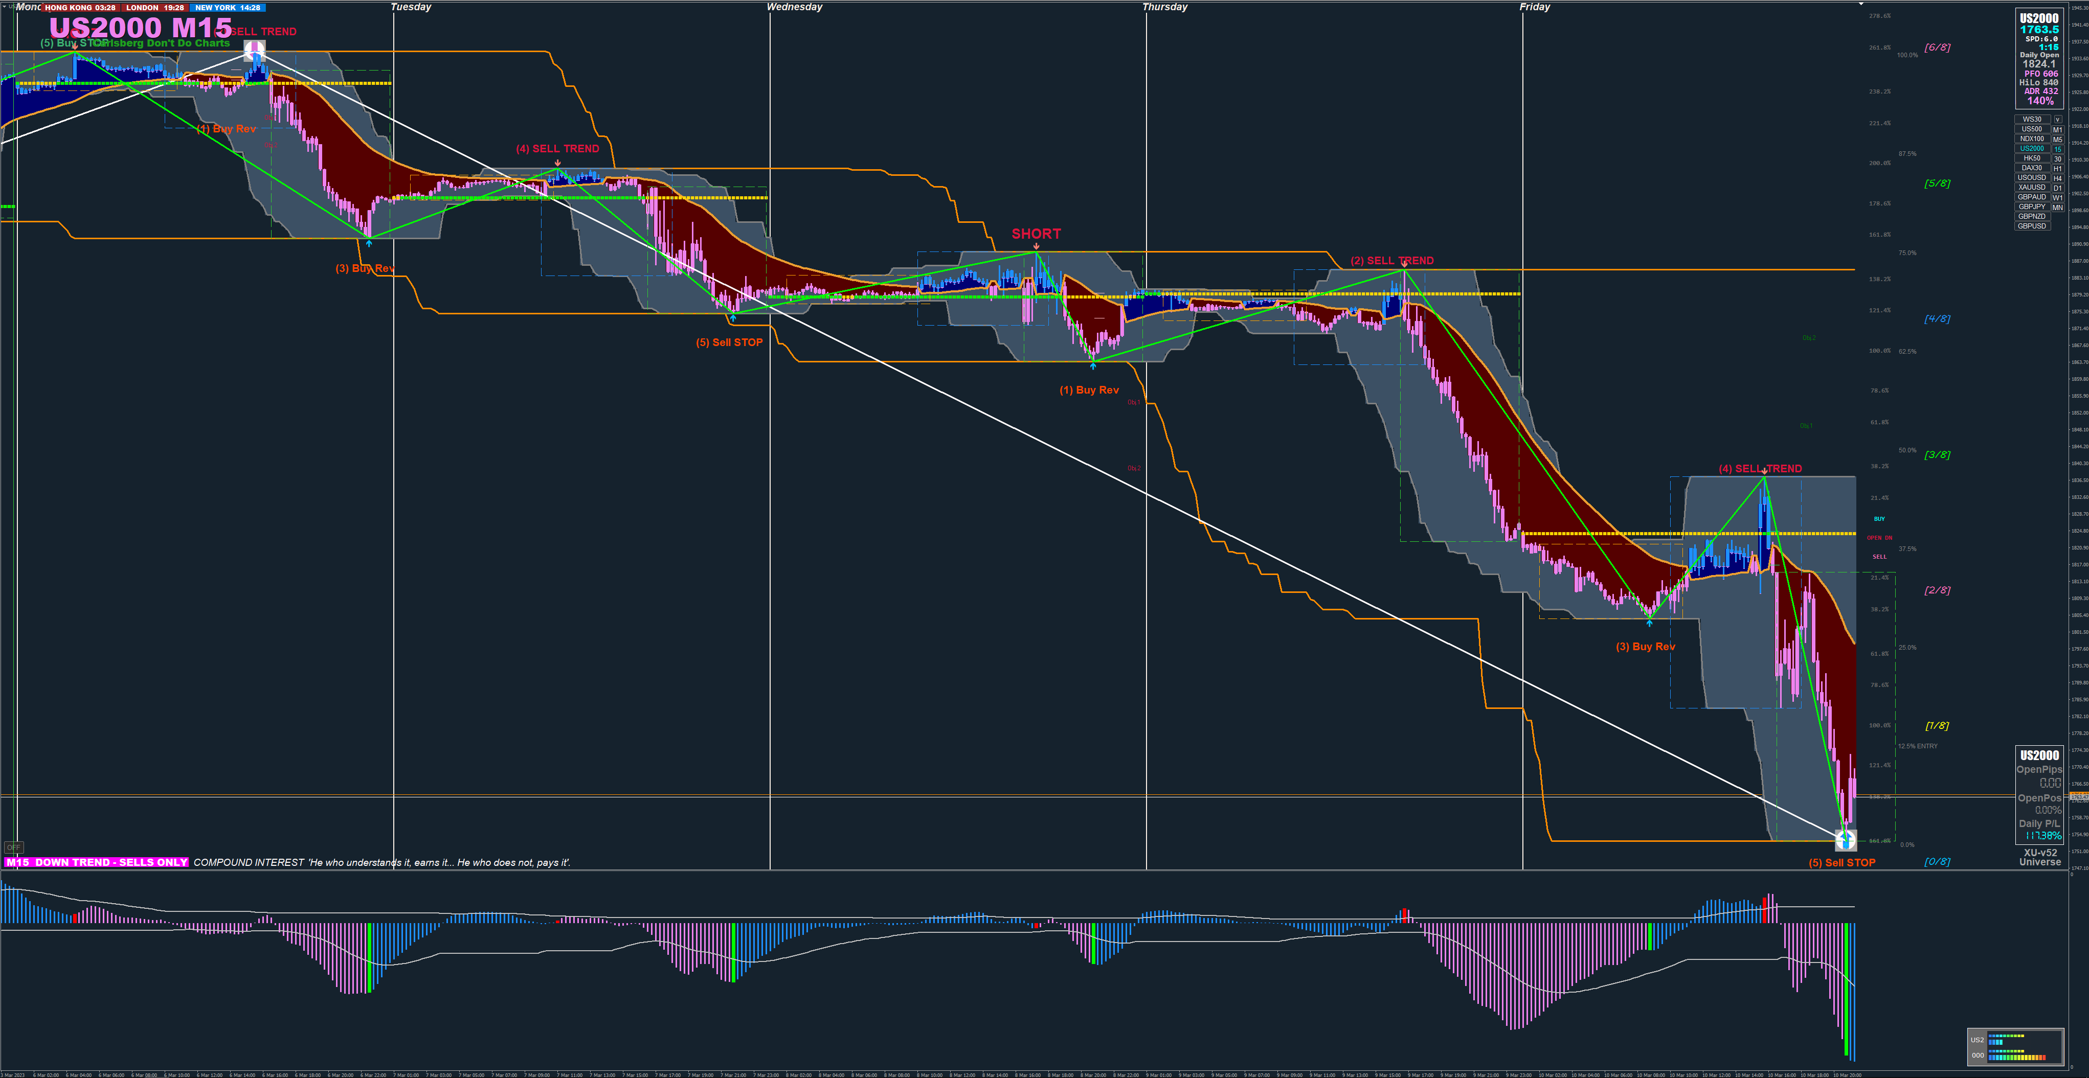Select the DAX30 symbol button
The image size is (2089, 1078).
tap(2031, 168)
